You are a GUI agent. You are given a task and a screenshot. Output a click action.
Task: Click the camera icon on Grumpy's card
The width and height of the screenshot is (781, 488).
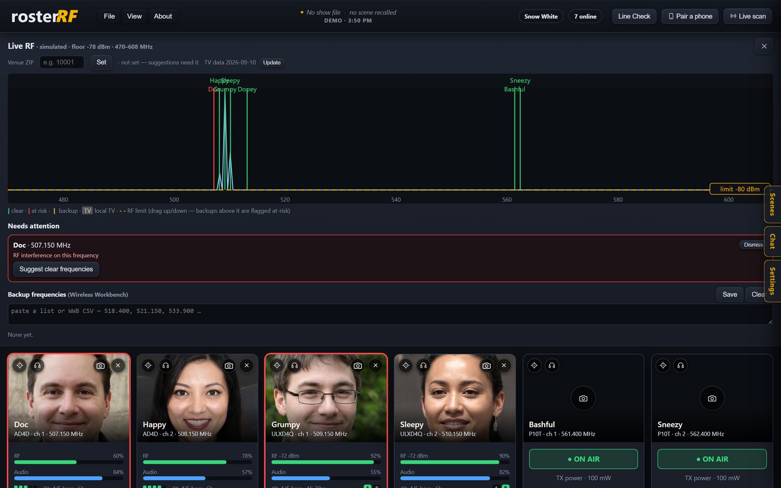click(x=358, y=366)
